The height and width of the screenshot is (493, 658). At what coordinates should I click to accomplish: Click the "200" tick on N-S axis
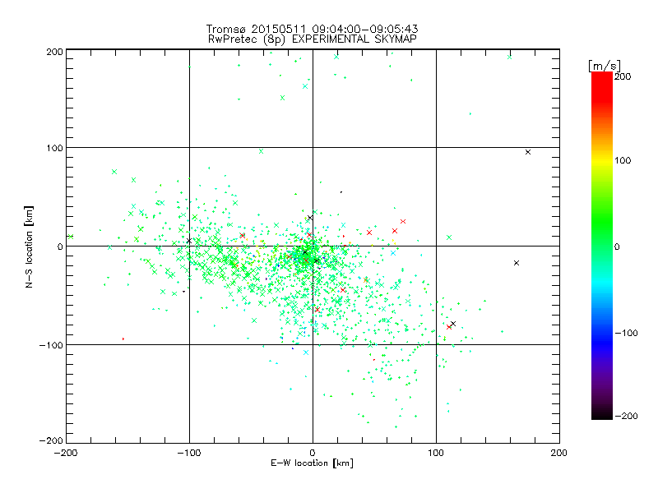[x=54, y=52]
